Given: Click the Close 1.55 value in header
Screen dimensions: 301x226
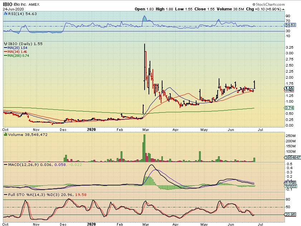Looking at the screenshot, I should 204,9.
